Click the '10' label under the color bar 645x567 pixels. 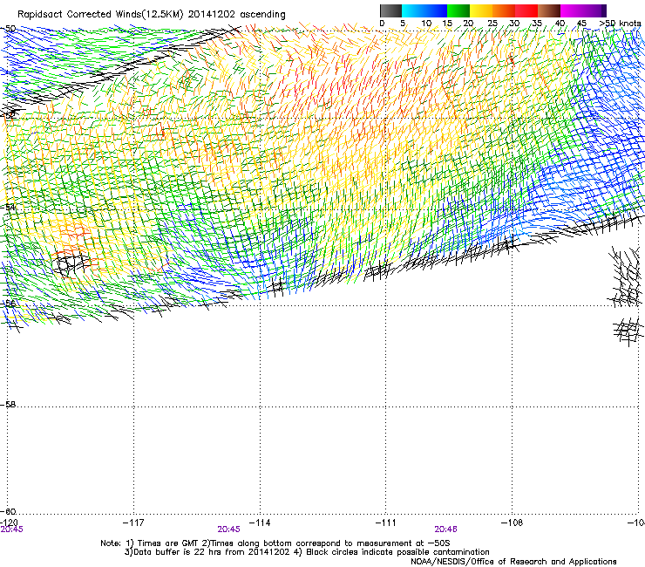coord(426,24)
